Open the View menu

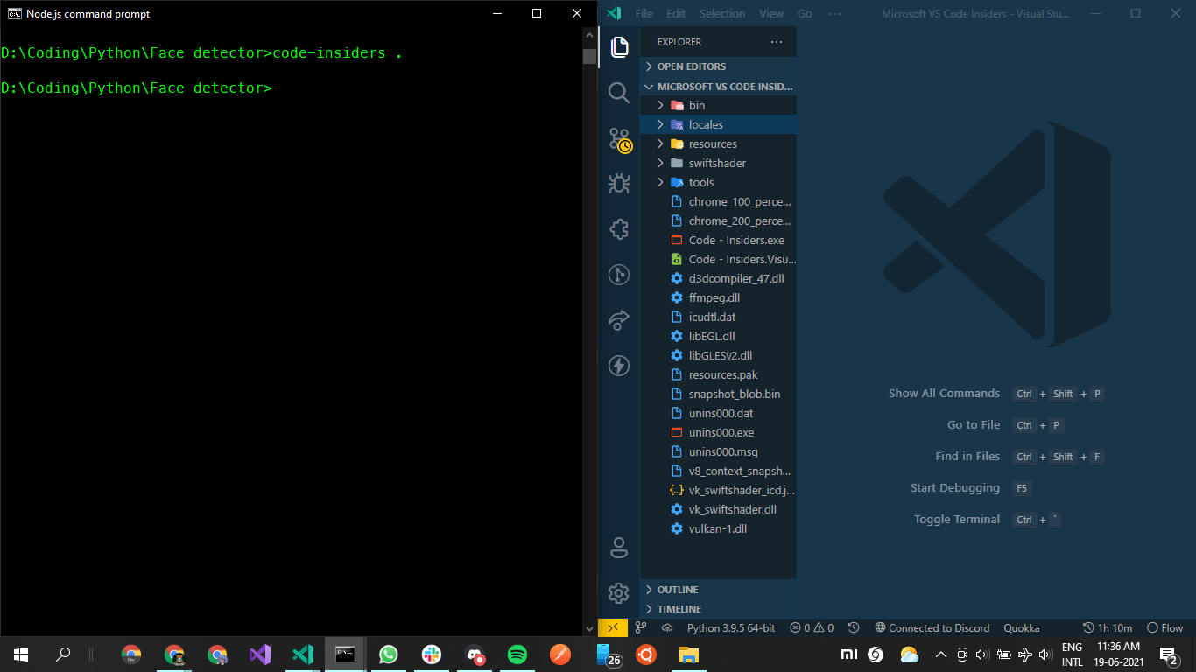770,13
